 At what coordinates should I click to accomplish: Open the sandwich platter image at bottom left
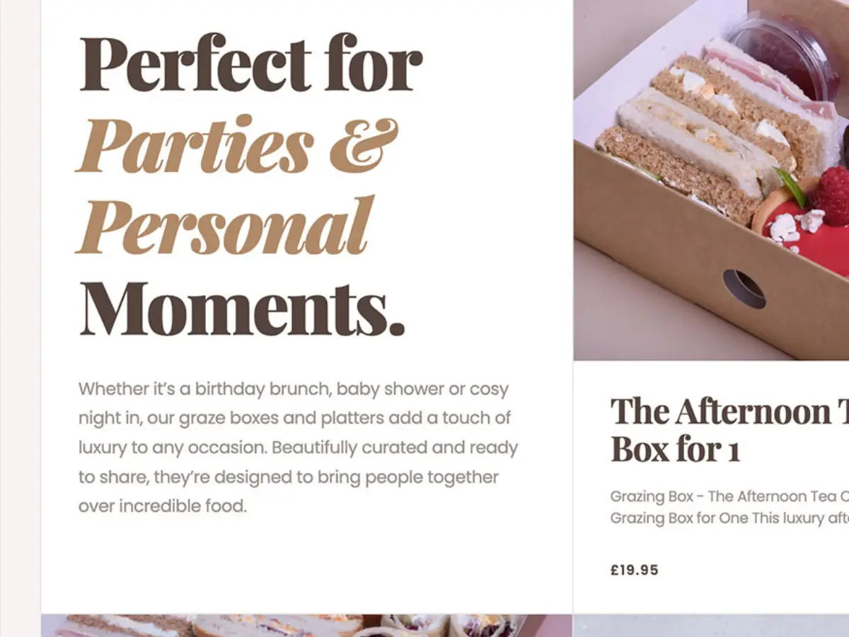tap(306, 626)
